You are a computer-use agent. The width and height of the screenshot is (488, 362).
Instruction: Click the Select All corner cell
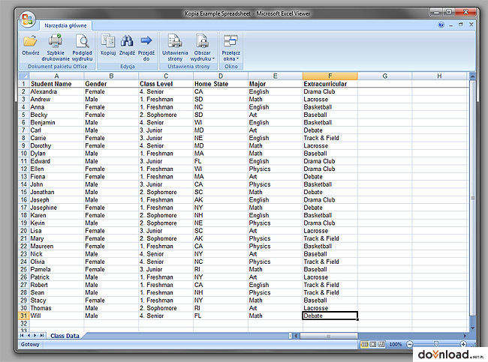click(x=24, y=76)
